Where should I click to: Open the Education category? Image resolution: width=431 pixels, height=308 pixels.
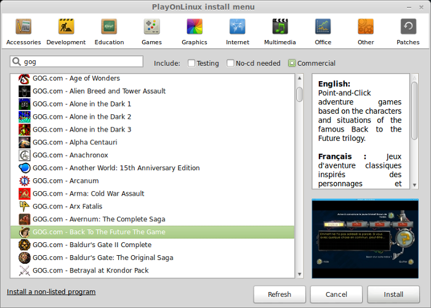click(109, 31)
